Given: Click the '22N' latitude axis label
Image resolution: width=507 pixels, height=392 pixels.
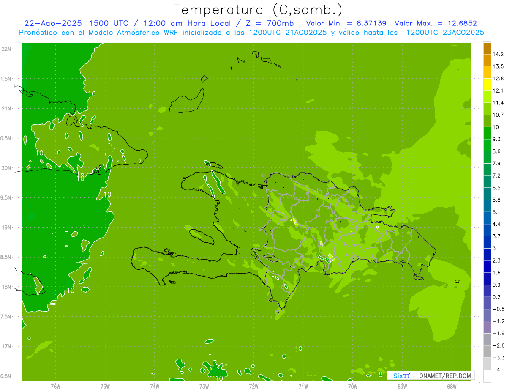Looking at the screenshot, I should click(x=7, y=49).
